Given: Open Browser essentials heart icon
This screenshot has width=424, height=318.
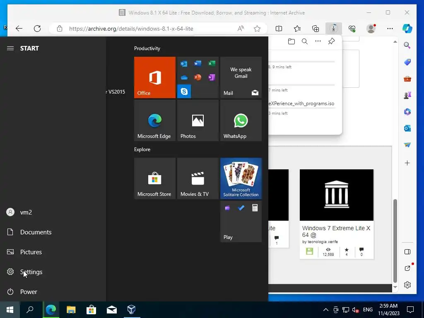Looking at the screenshot, I should click(352, 29).
